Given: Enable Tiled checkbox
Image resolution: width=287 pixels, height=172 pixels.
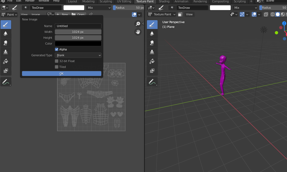Looking at the screenshot, I should click(57, 67).
